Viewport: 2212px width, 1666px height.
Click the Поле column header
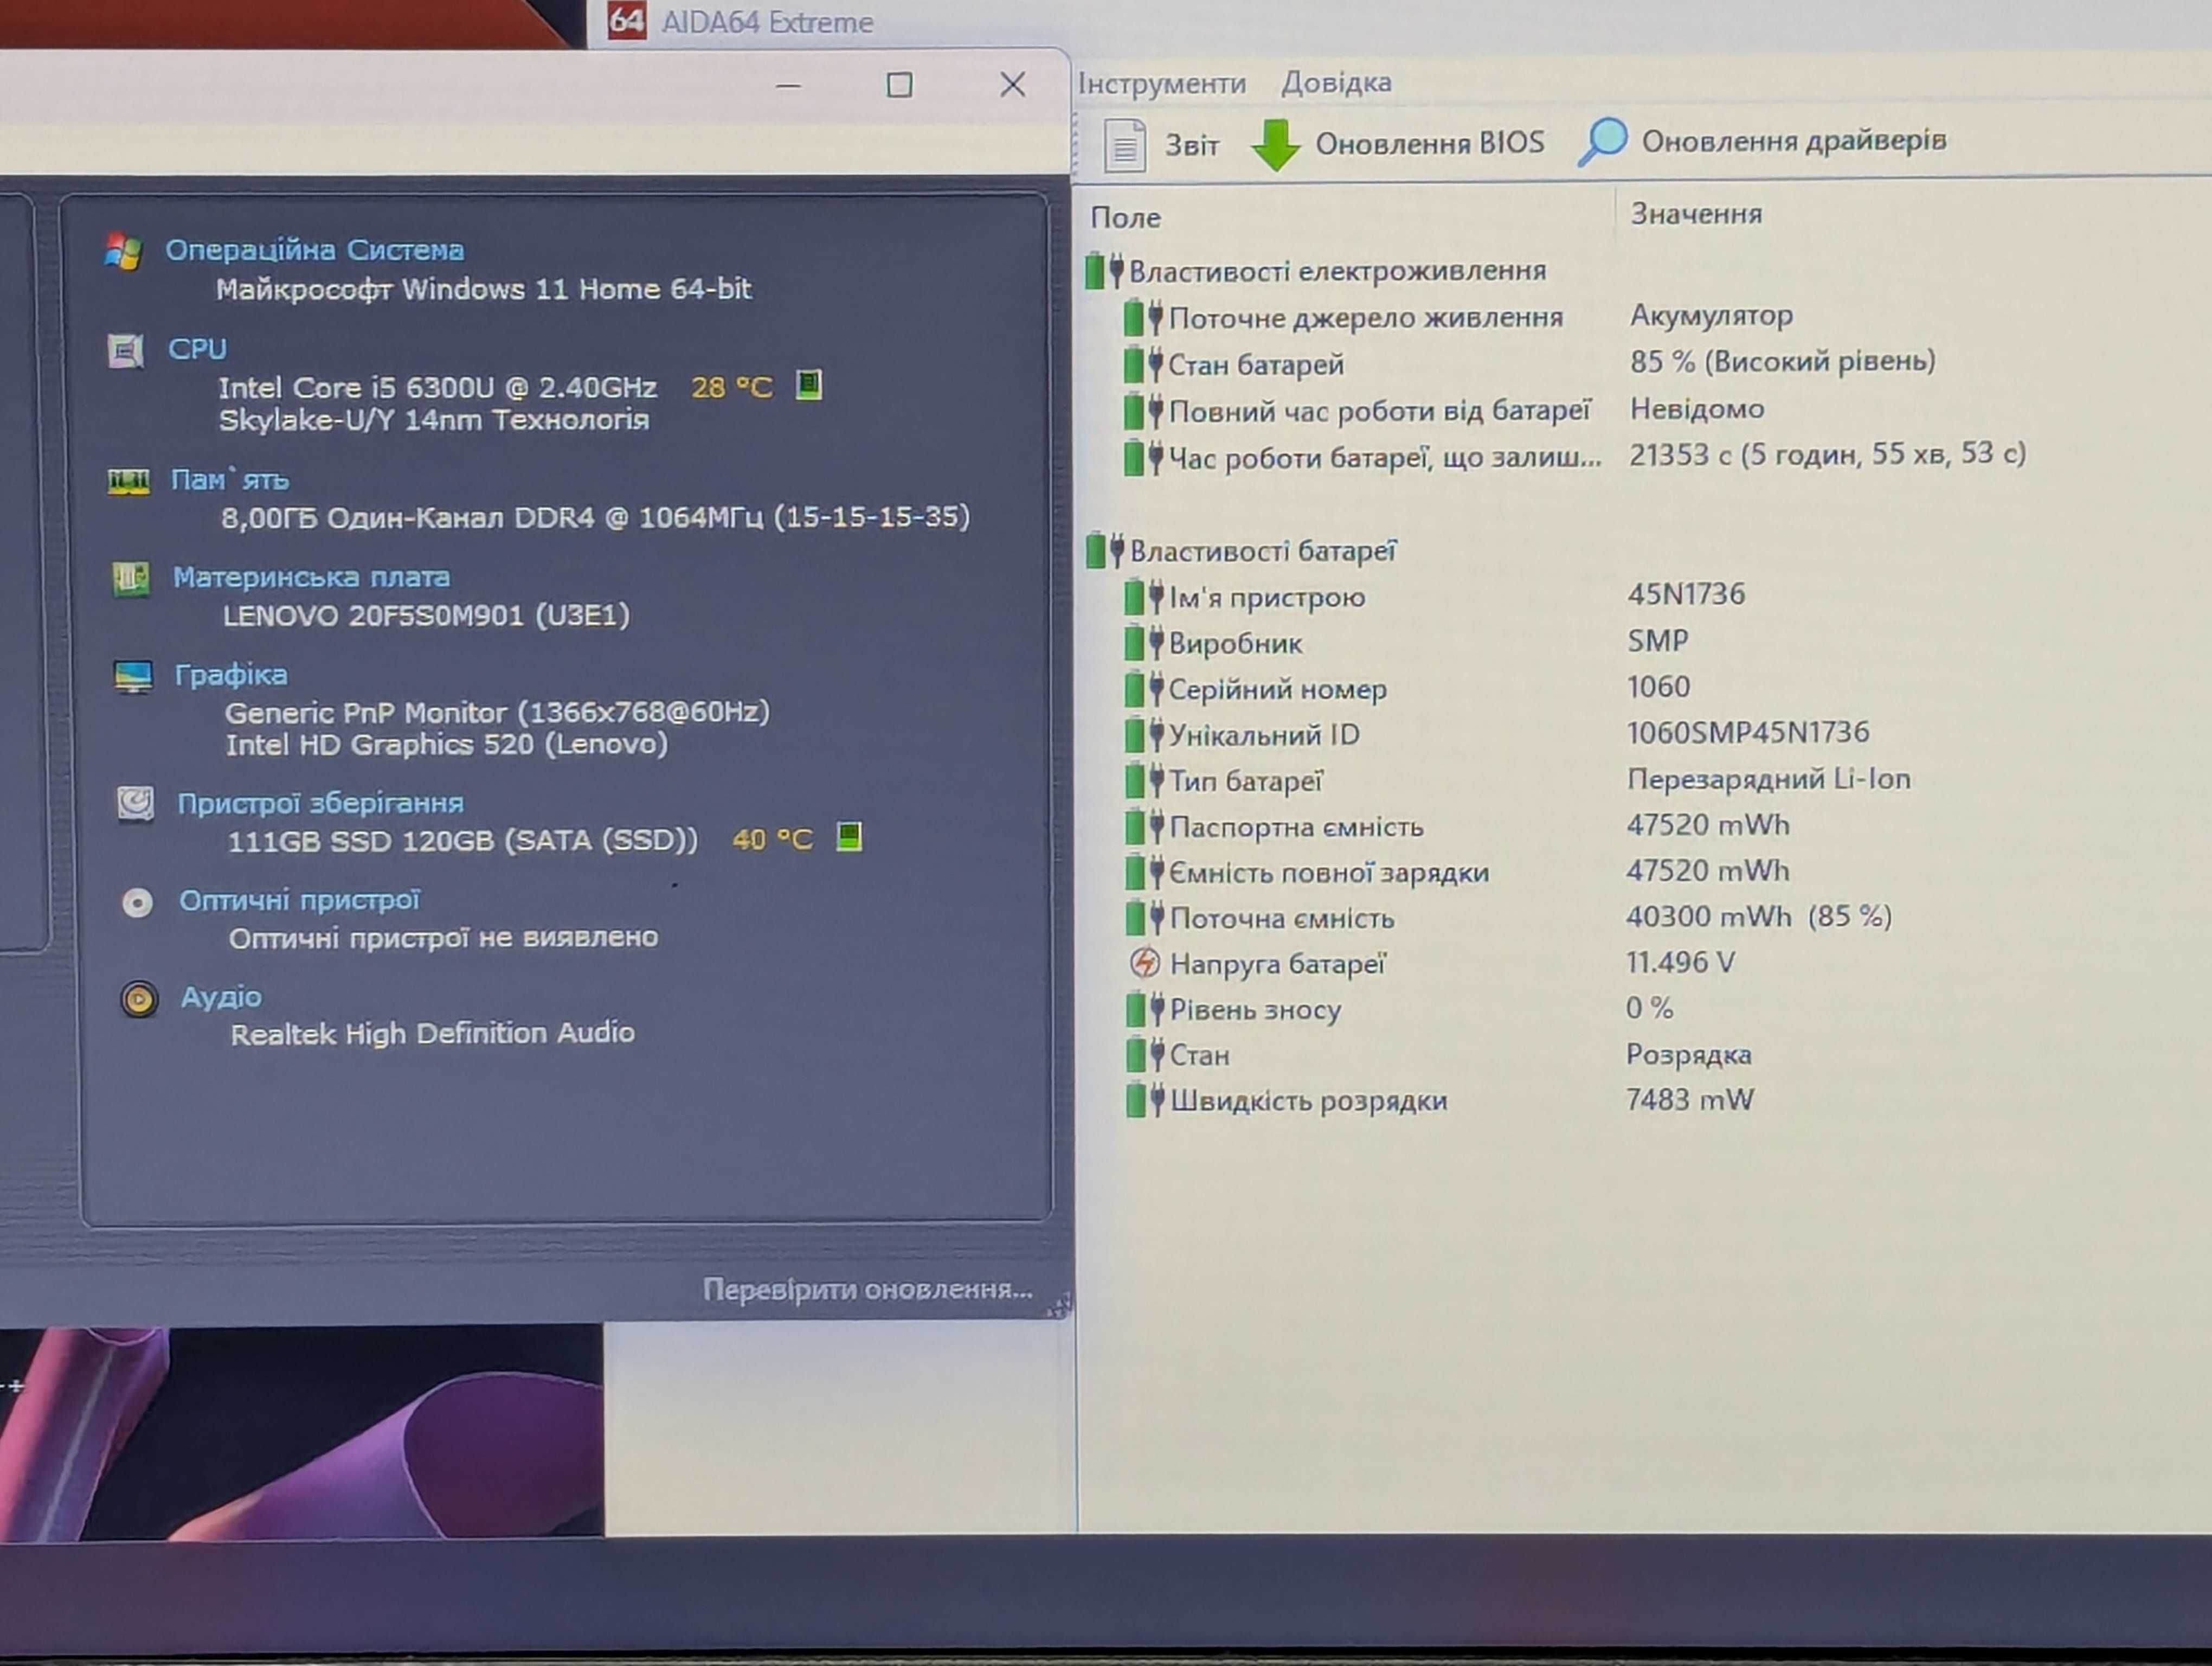pyautogui.click(x=1125, y=217)
